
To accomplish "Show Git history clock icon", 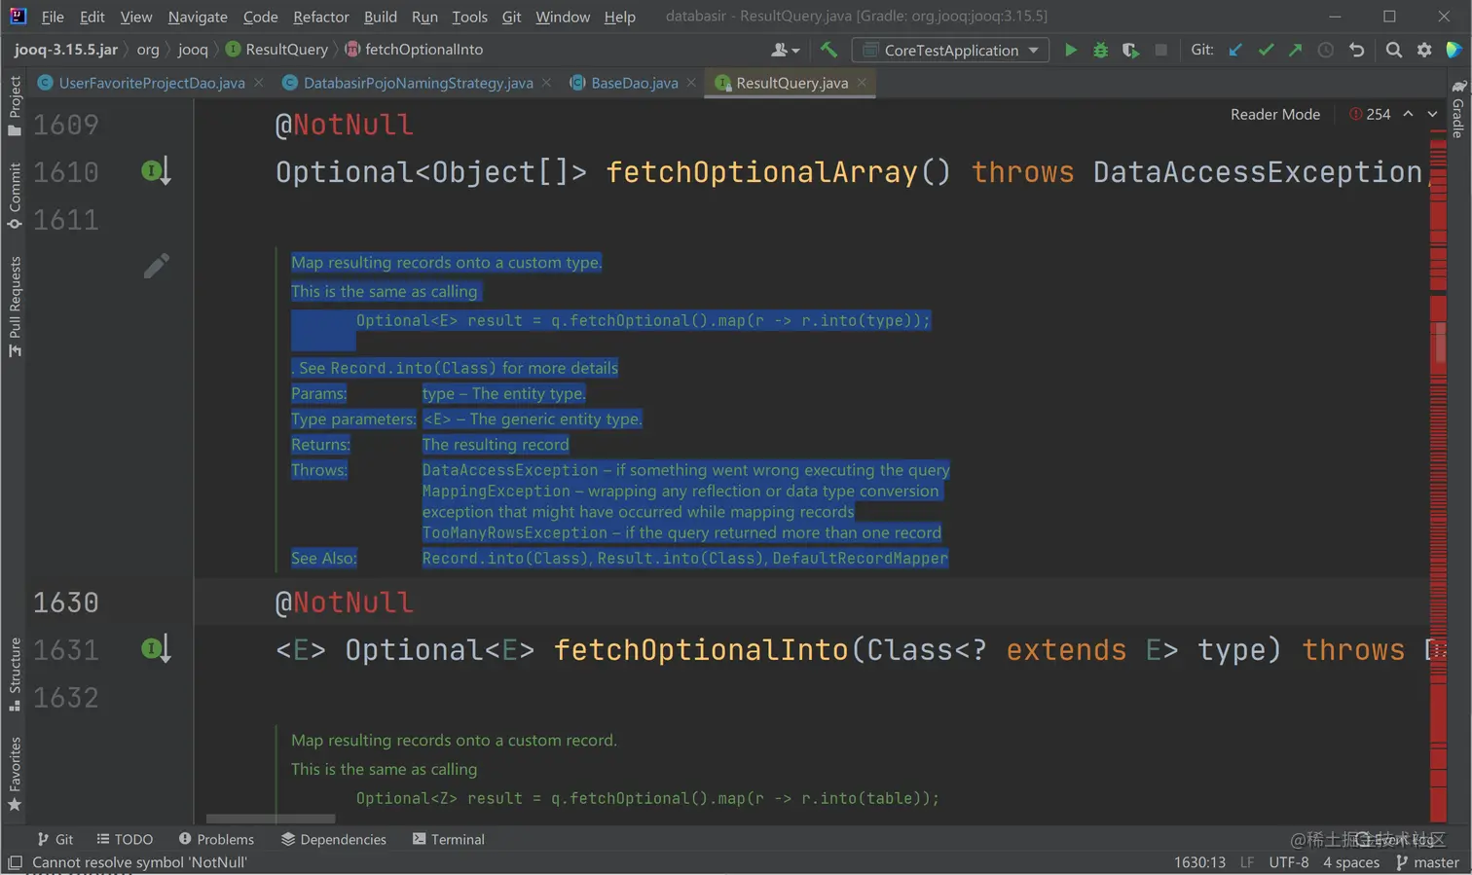I will (x=1326, y=50).
